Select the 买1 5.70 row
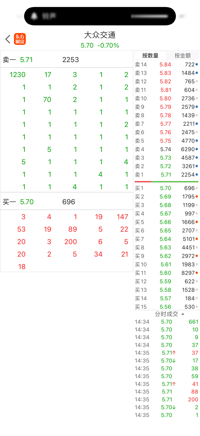200x436 pixels. 166,188
